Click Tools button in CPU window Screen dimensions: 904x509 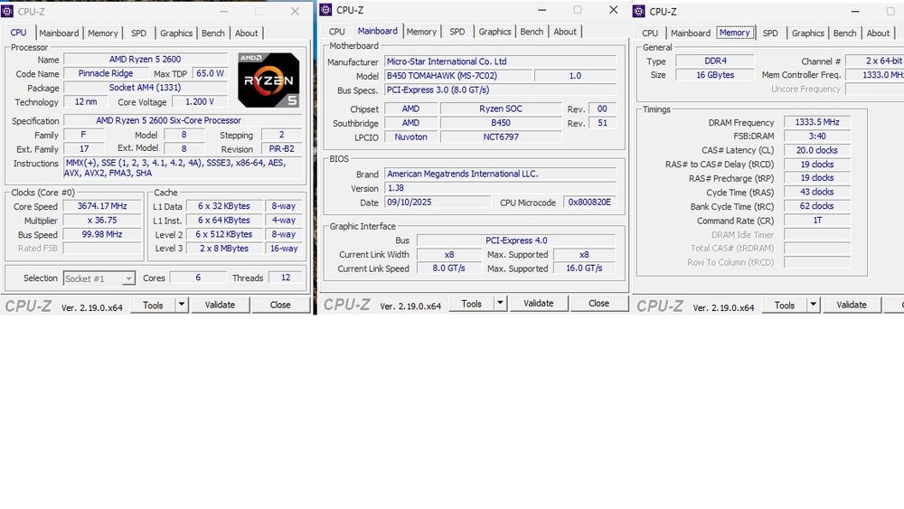click(153, 305)
